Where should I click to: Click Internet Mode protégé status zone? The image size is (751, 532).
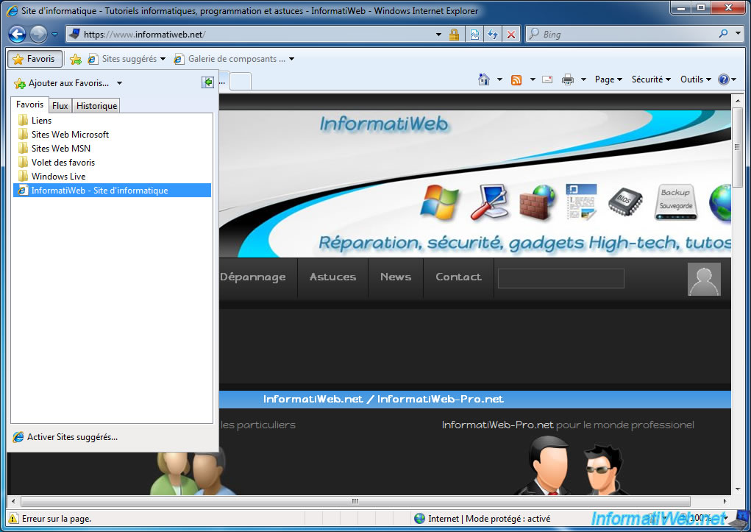[484, 519]
